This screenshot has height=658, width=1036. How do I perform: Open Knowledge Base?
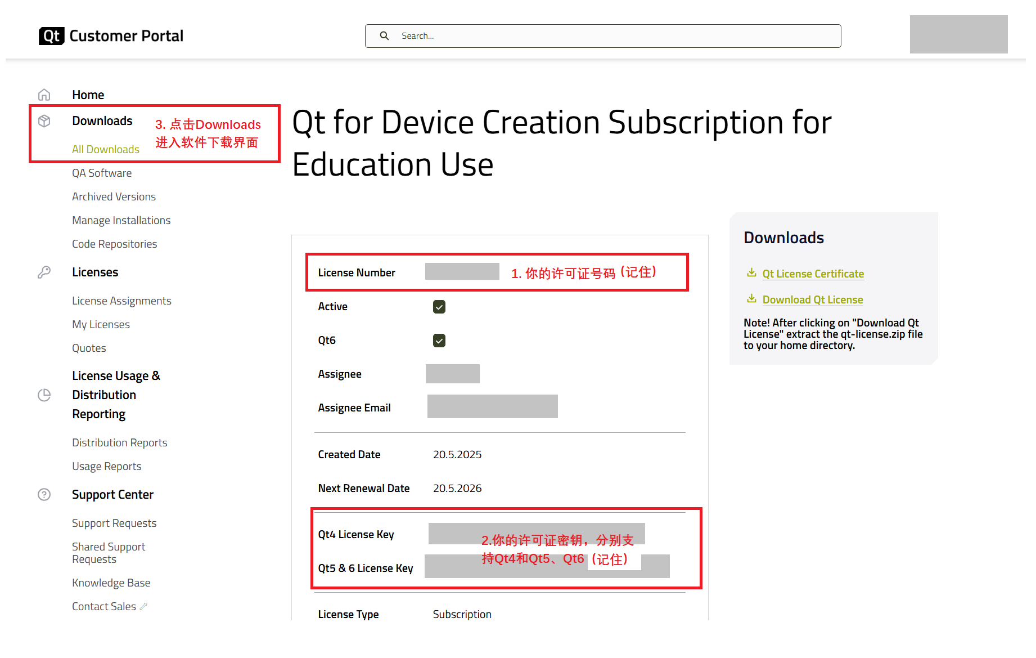point(111,583)
